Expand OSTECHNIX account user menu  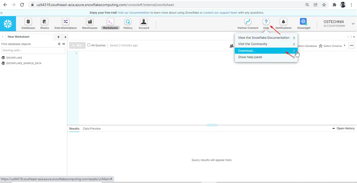353,24
